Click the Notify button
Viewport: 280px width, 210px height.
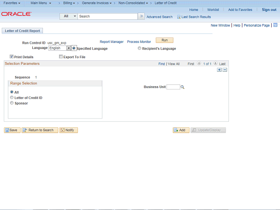(69, 130)
